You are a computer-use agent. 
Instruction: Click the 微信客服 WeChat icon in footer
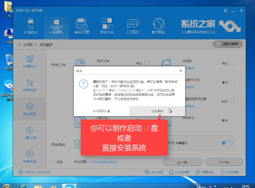147,172
